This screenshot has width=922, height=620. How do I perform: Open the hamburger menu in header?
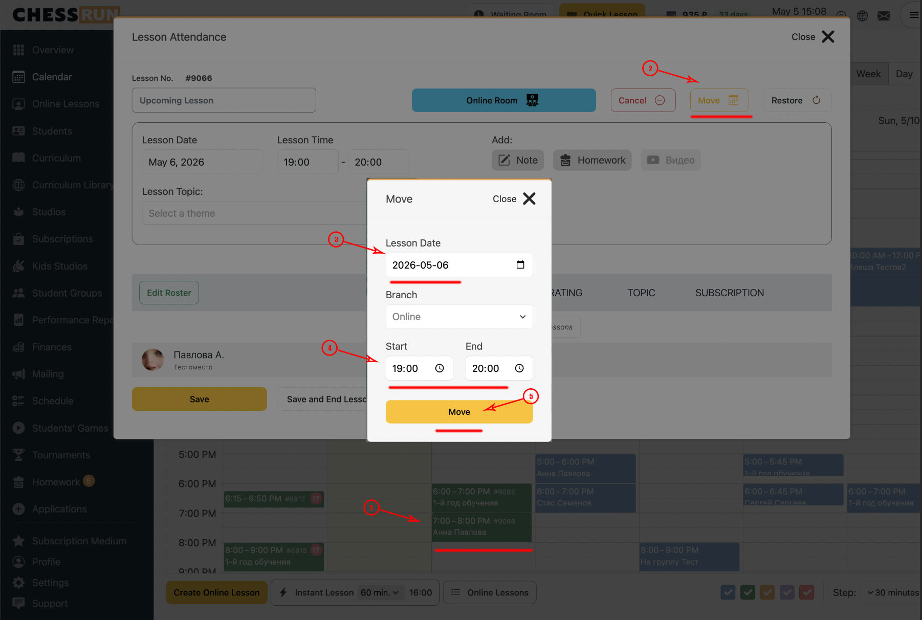pos(914,15)
